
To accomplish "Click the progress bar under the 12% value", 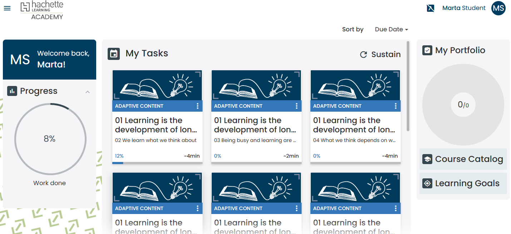I will pyautogui.click(x=157, y=163).
